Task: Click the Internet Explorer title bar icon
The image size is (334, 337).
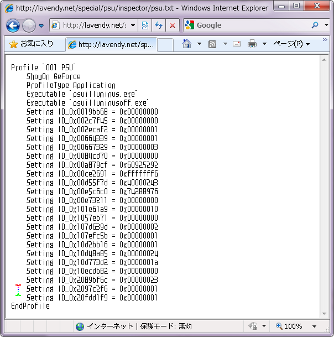Action: click(9, 8)
